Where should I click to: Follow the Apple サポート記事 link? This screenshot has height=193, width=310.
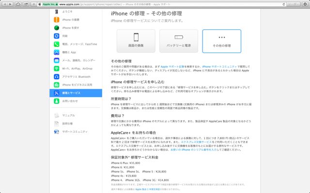(172, 67)
